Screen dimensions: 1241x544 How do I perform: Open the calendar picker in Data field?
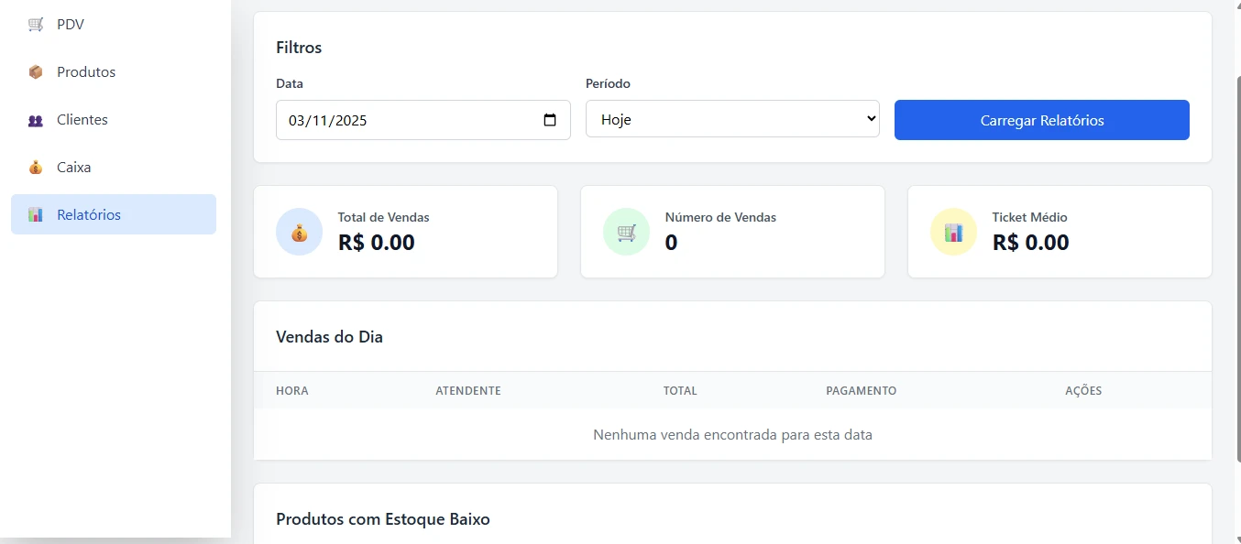(550, 120)
